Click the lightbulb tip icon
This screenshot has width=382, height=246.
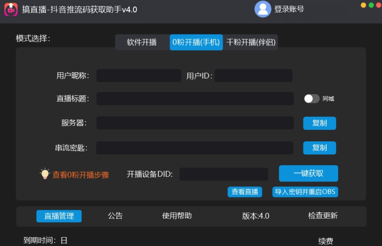coord(45,174)
